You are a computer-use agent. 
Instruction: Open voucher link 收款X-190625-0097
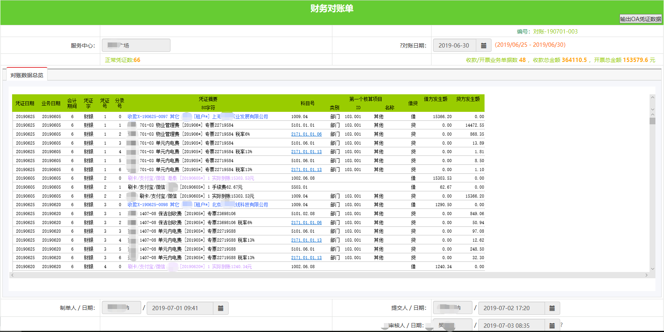147,117
